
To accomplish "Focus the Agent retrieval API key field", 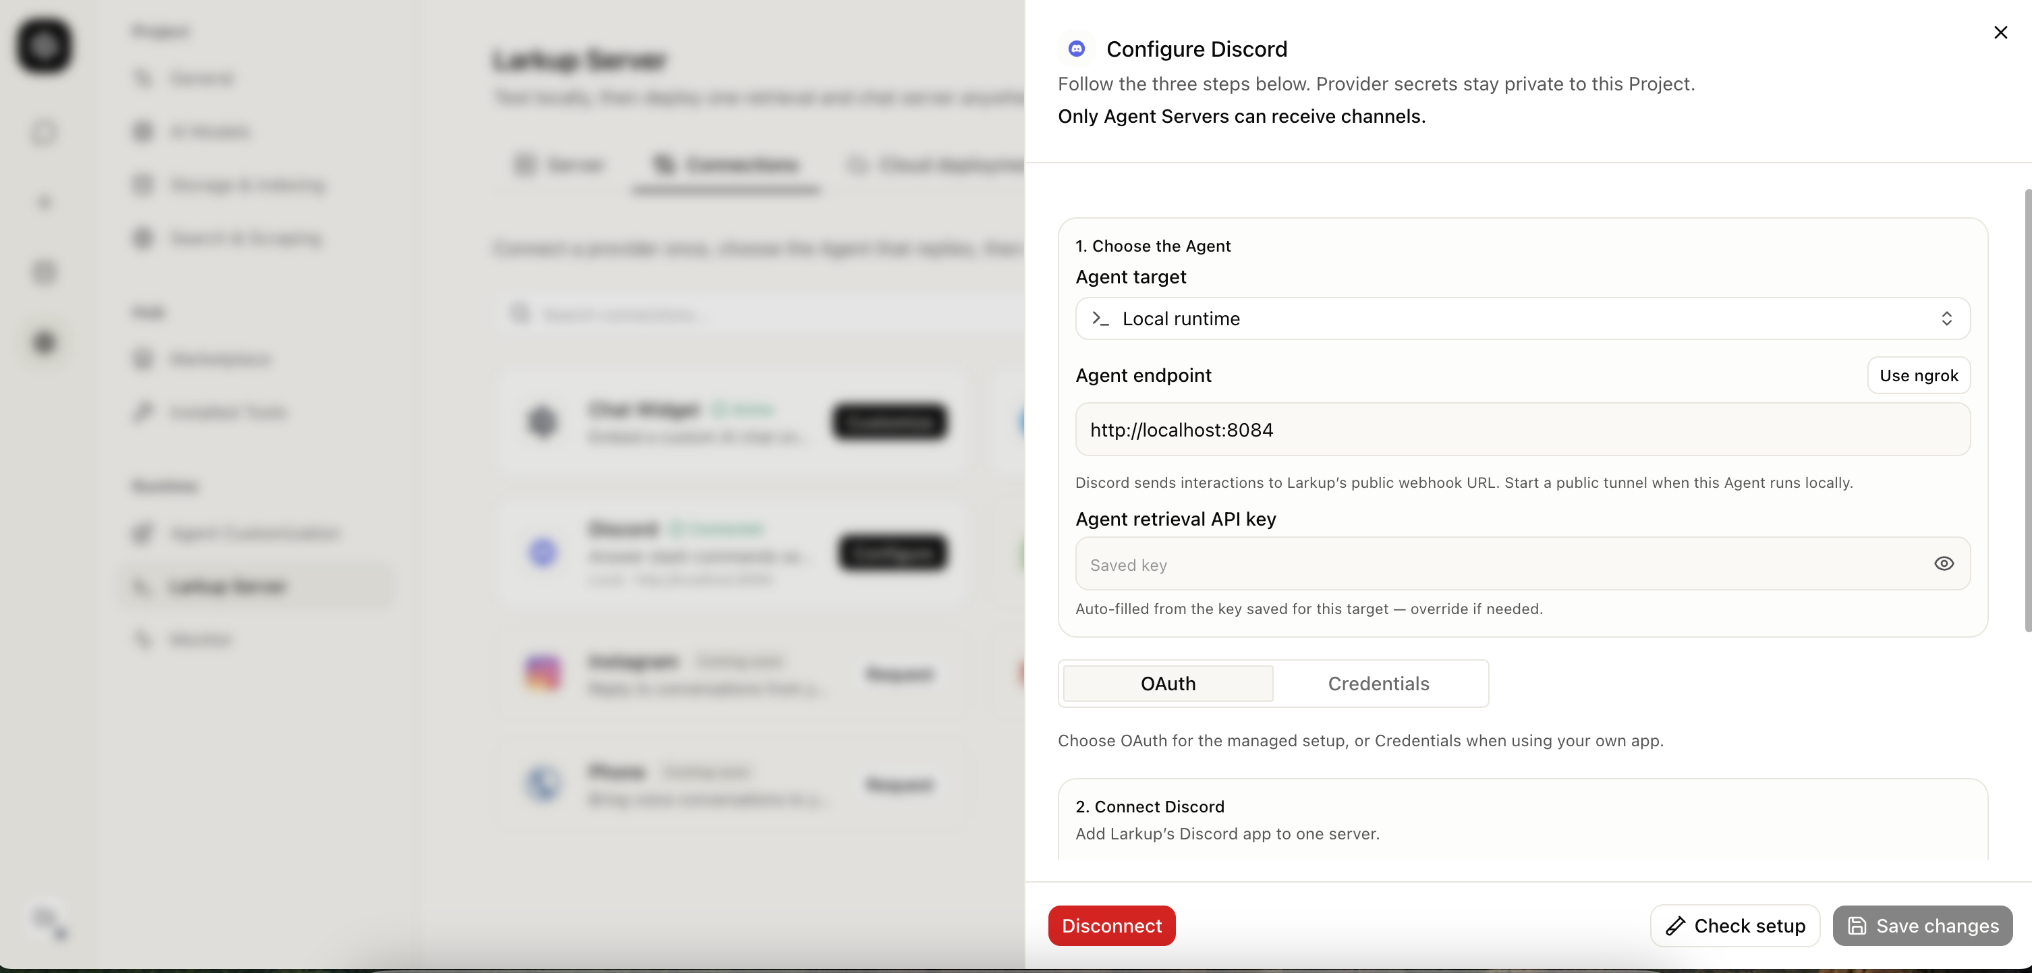I will [x=1523, y=564].
